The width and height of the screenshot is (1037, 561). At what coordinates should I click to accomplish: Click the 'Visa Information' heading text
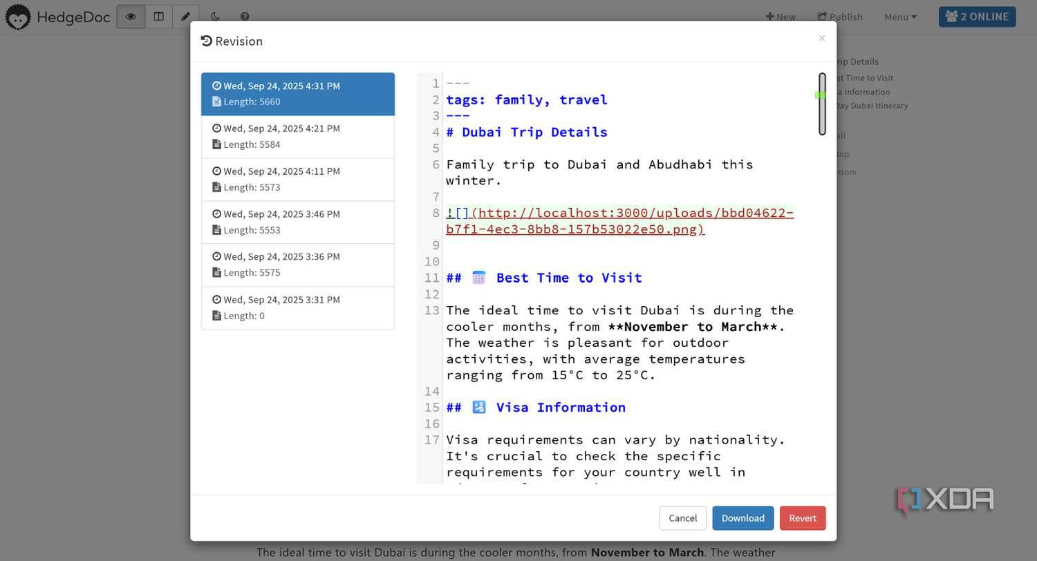pos(561,408)
